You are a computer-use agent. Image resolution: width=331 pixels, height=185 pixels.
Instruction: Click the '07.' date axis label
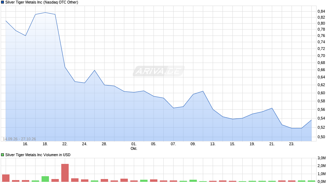173,144
